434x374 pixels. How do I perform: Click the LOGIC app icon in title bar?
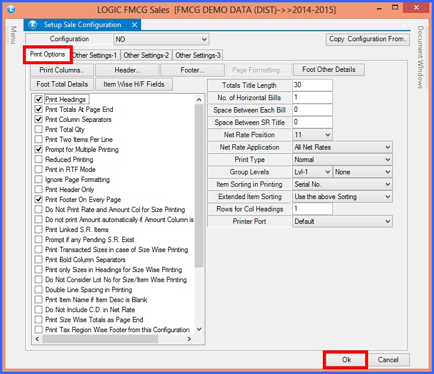(11, 9)
